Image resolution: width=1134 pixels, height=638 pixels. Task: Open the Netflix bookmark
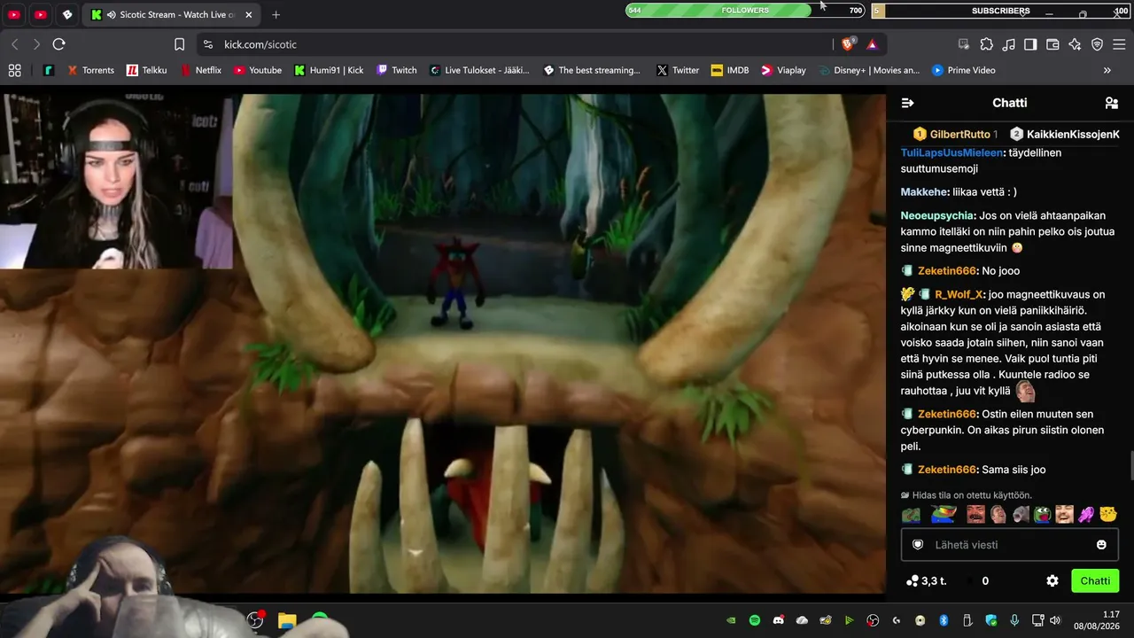click(200, 70)
